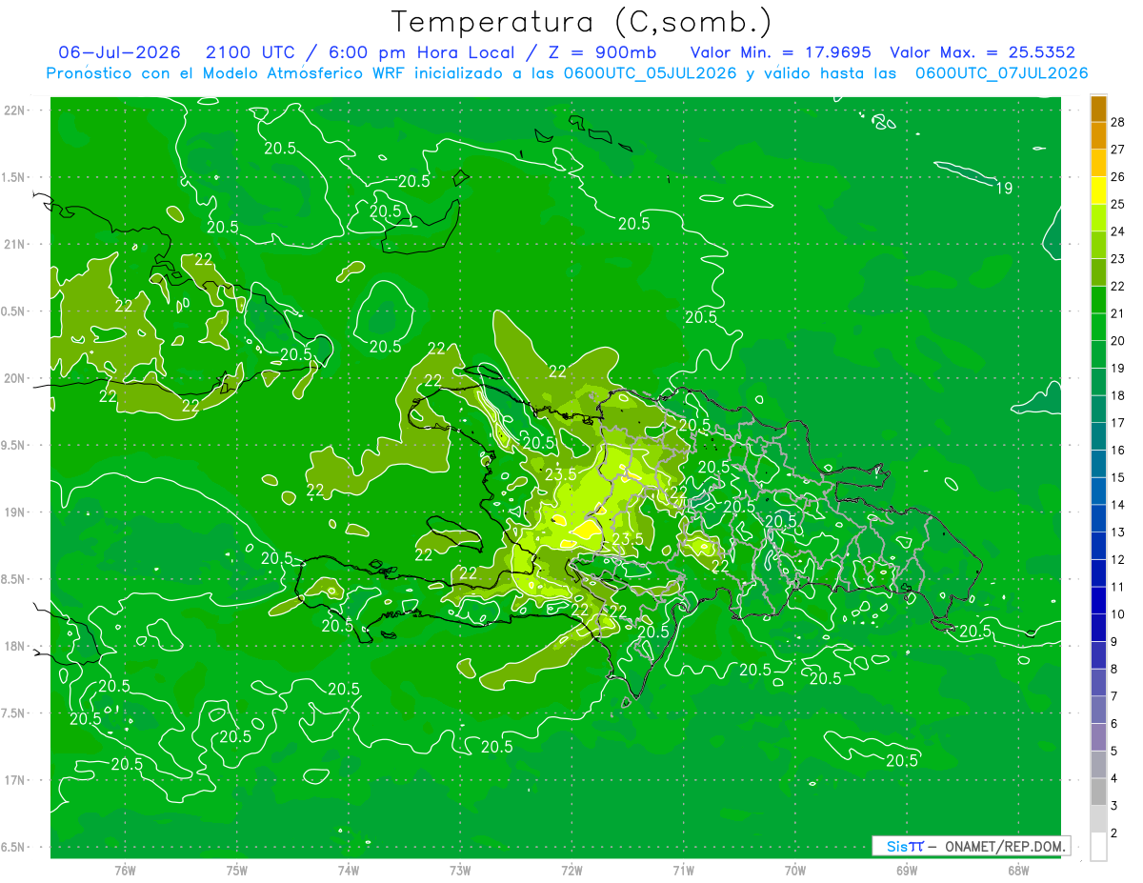Click the '72W' longitude axis label
The width and height of the screenshot is (1143, 883).
pyautogui.click(x=571, y=871)
